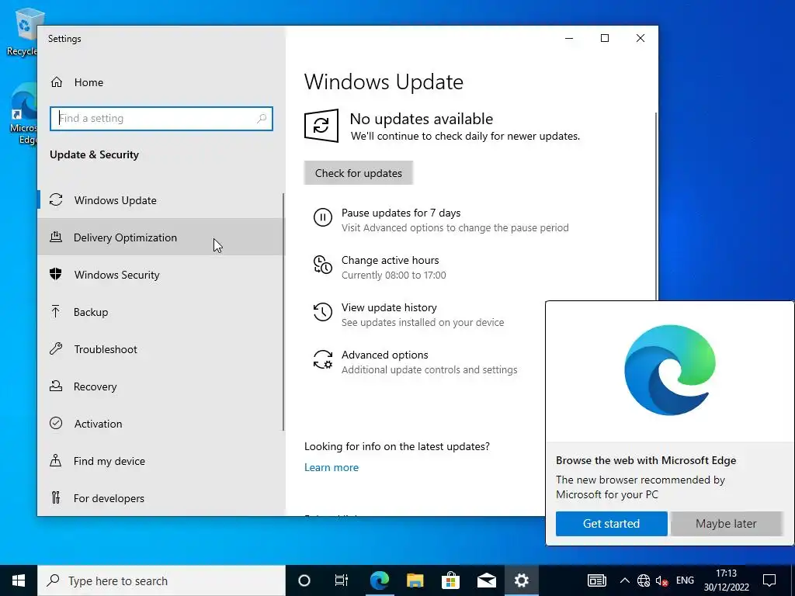Open the Windows Start menu
795x596 pixels.
pyautogui.click(x=19, y=580)
